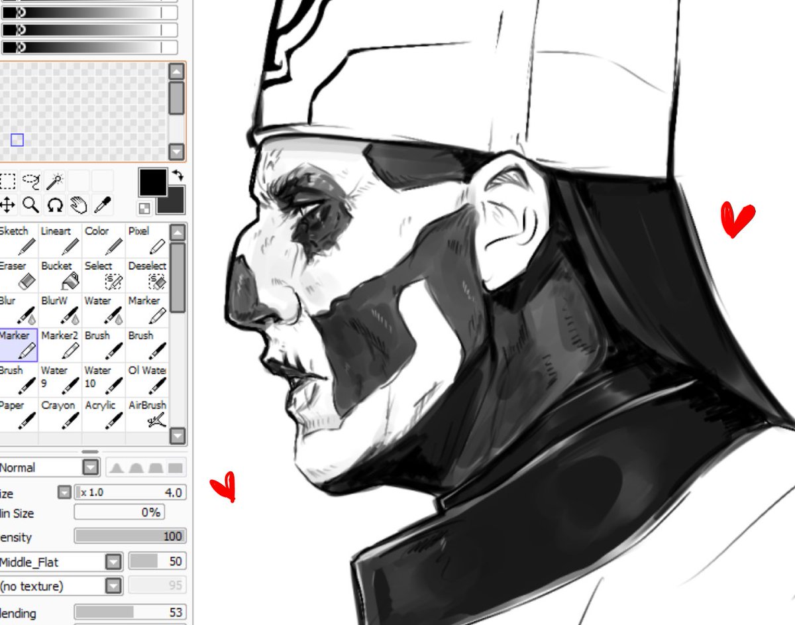This screenshot has width=795, height=625.
Task: Click the checkered scratchpad area
Action: point(83,112)
